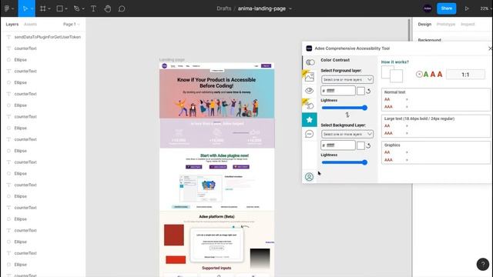Switch to the Layers tab
The image size is (493, 277).
(x=12, y=24)
